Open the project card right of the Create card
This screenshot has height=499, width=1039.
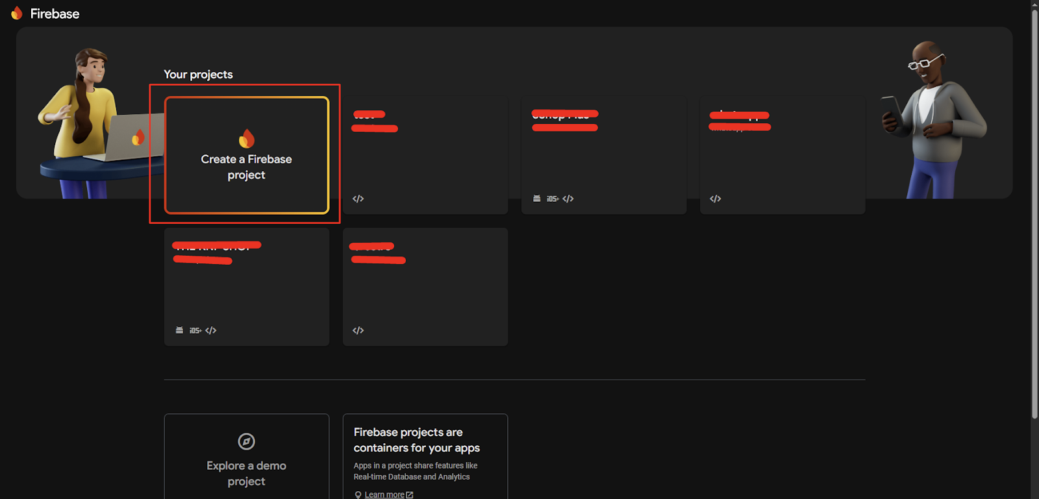(425, 155)
